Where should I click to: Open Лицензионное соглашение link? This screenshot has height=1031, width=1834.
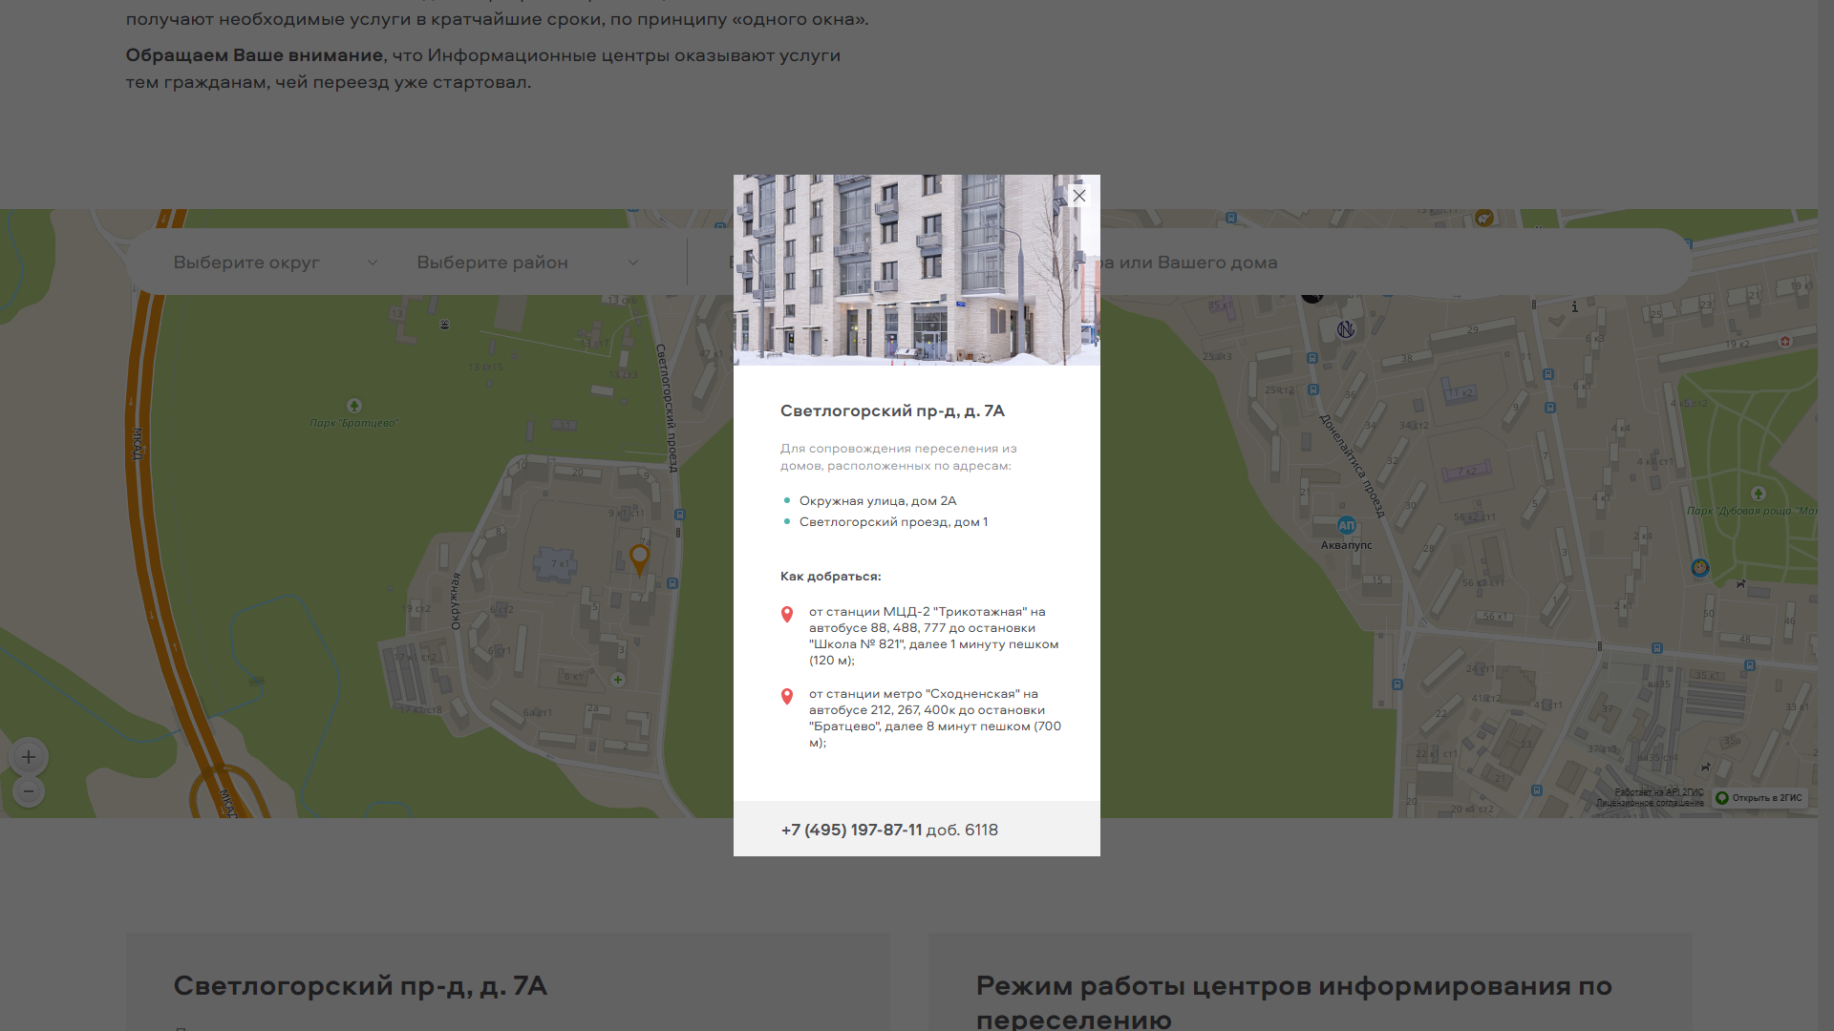pos(1650,803)
